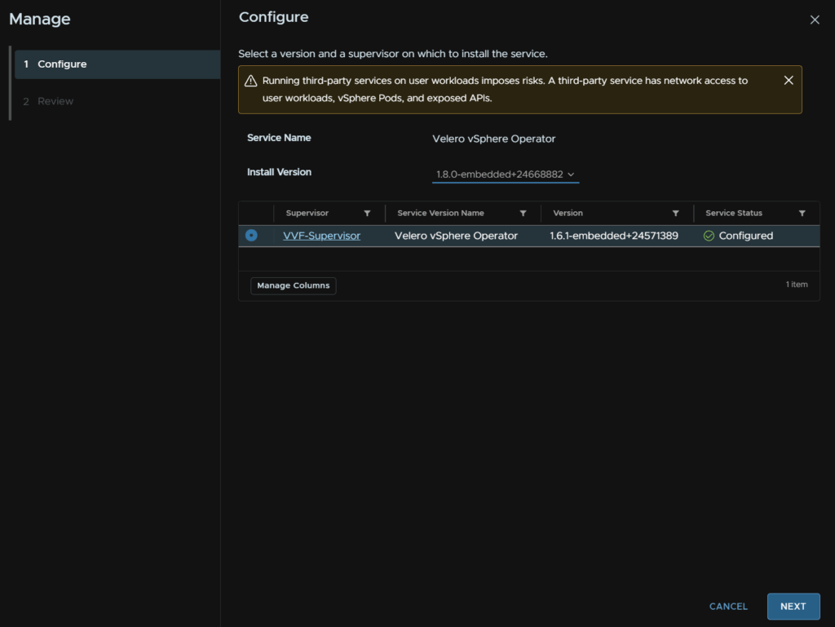Viewport: 835px width, 627px height.
Task: Click the Cancel button
Action: 728,607
